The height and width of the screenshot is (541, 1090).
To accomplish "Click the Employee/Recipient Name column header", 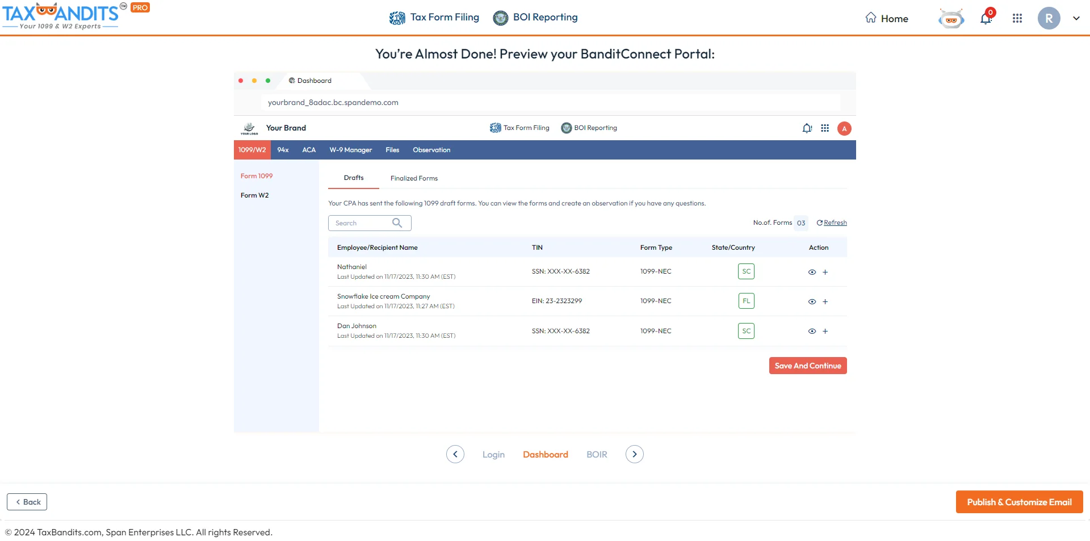I will (377, 248).
